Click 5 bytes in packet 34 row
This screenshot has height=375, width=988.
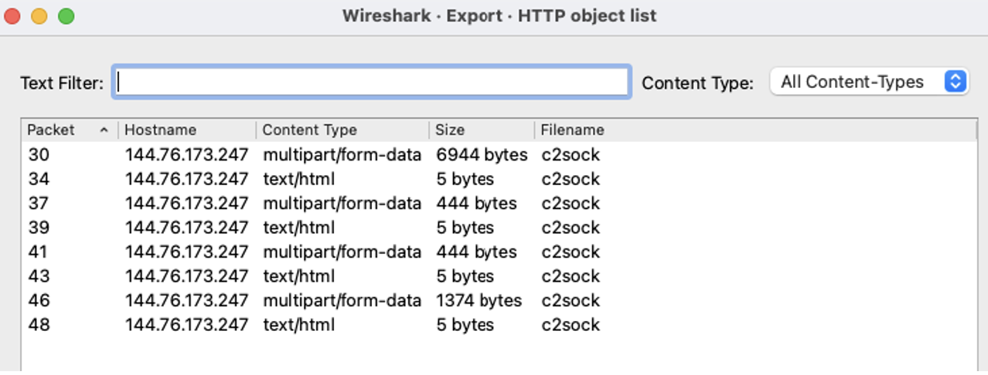pyautogui.click(x=465, y=179)
